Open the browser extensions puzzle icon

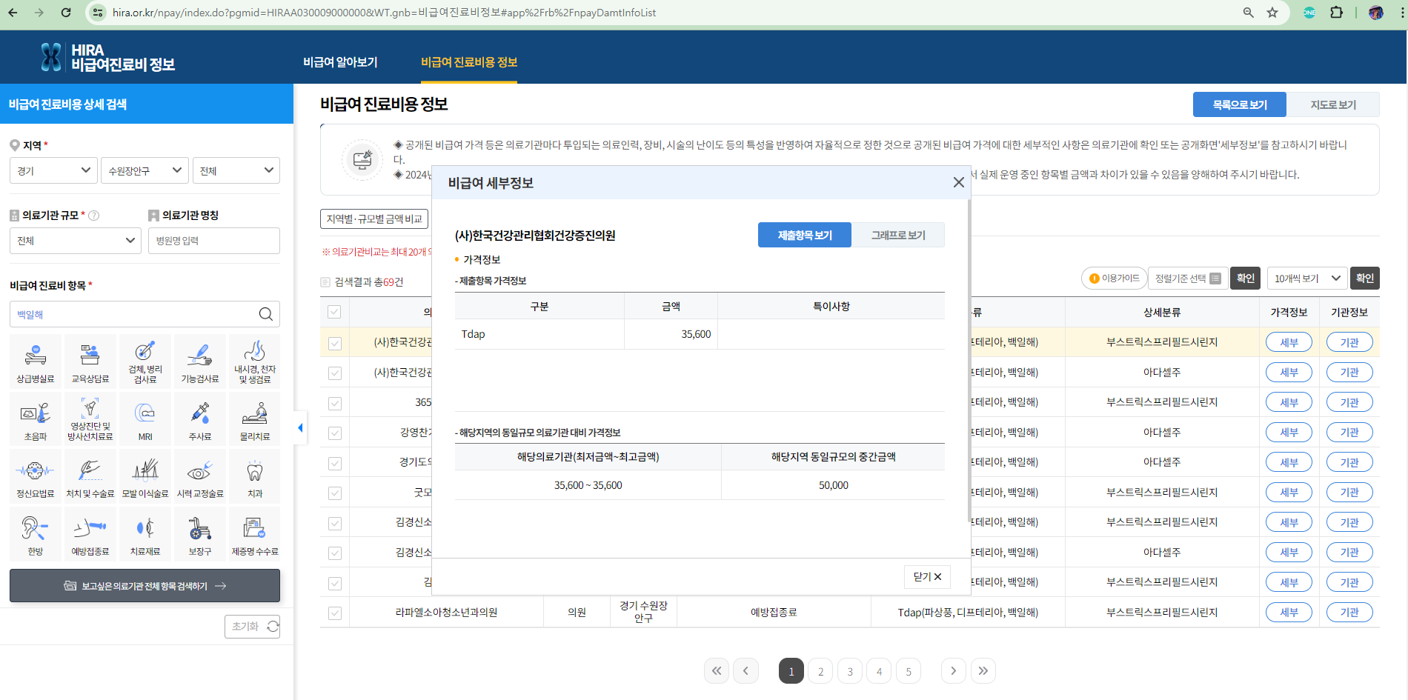1337,13
